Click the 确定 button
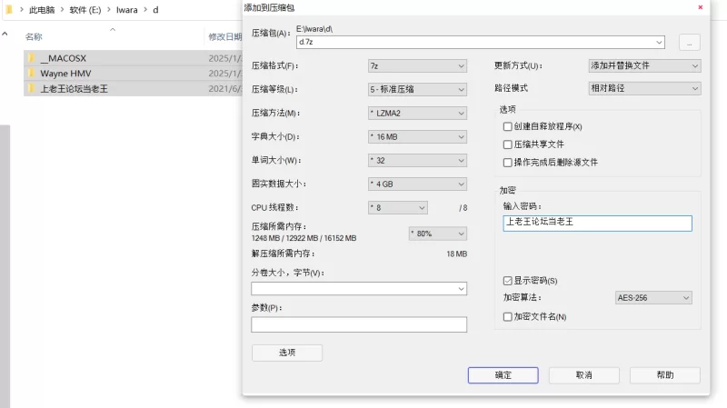The height and width of the screenshot is (408, 727). click(503, 375)
